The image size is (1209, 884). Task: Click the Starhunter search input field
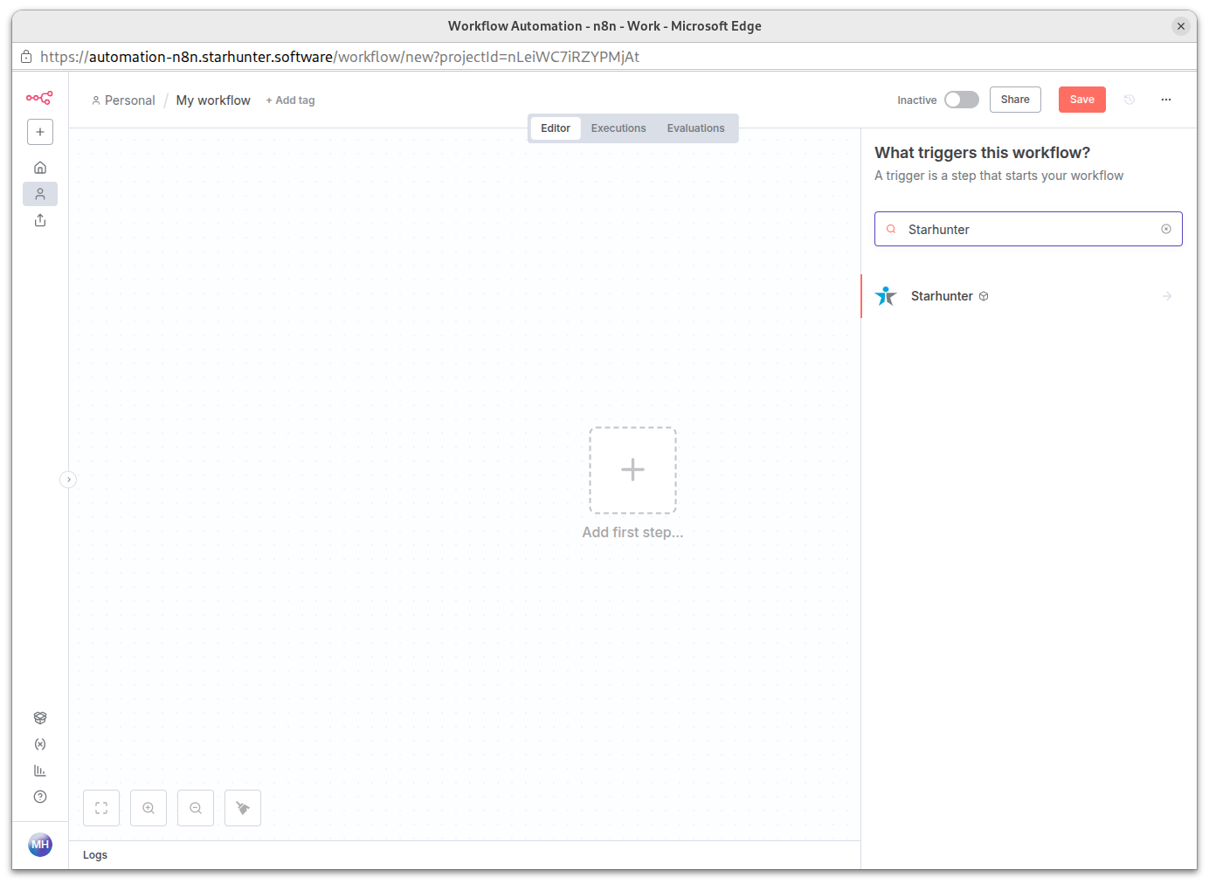click(x=1028, y=229)
